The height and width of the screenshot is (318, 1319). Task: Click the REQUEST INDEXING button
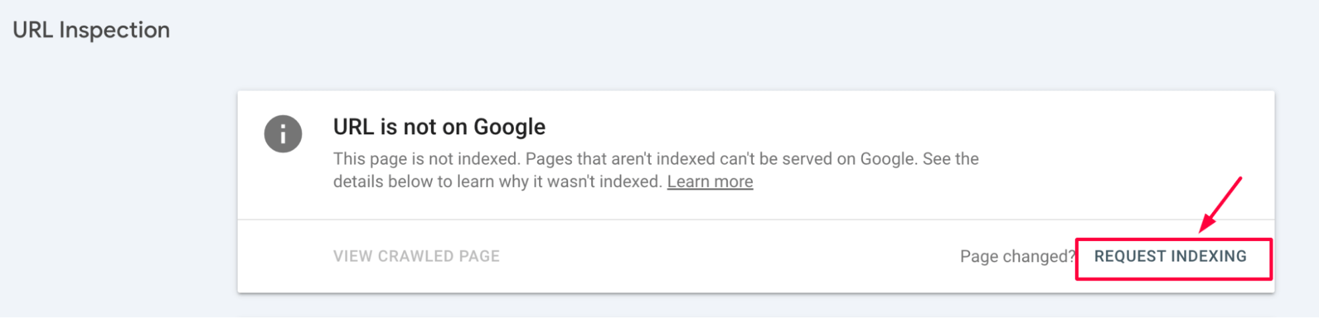pyautogui.click(x=1171, y=256)
